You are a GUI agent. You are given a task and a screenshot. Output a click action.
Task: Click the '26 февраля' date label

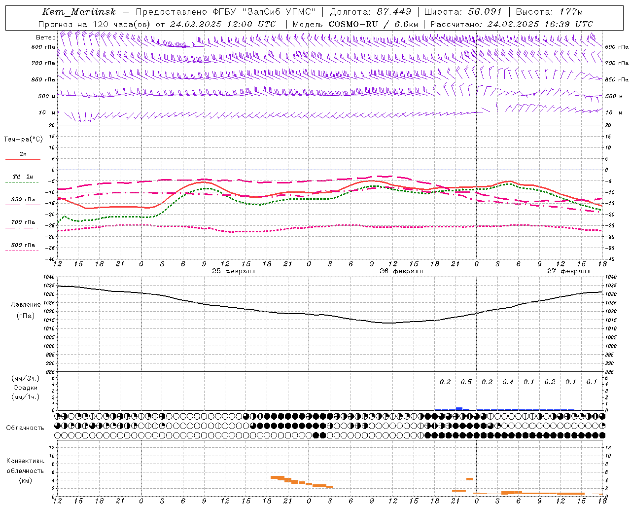(x=401, y=271)
